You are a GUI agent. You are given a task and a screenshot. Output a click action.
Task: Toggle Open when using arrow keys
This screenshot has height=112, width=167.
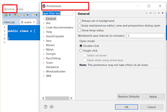[x=85, y=60]
